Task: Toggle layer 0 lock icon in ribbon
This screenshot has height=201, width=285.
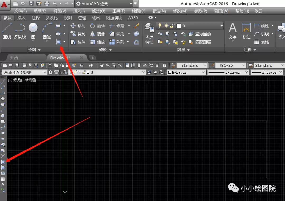Action: coord(172,26)
